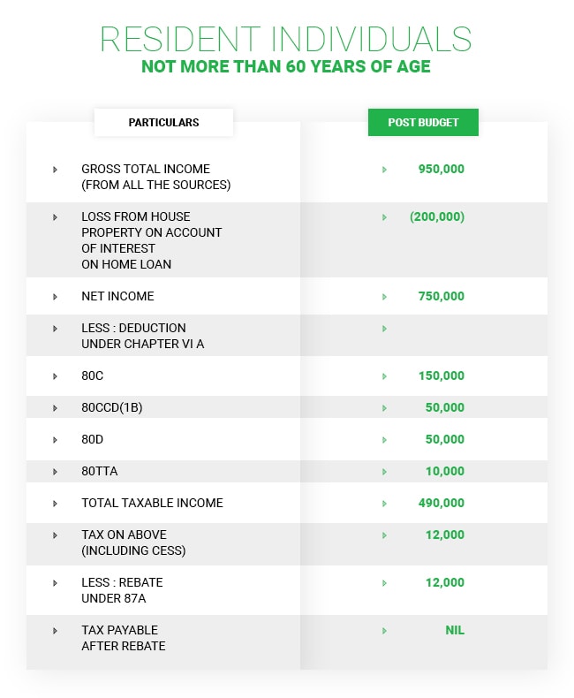Image resolution: width=574 pixels, height=698 pixels.
Task: Click the Resident Individuals heading
Action: (285, 40)
